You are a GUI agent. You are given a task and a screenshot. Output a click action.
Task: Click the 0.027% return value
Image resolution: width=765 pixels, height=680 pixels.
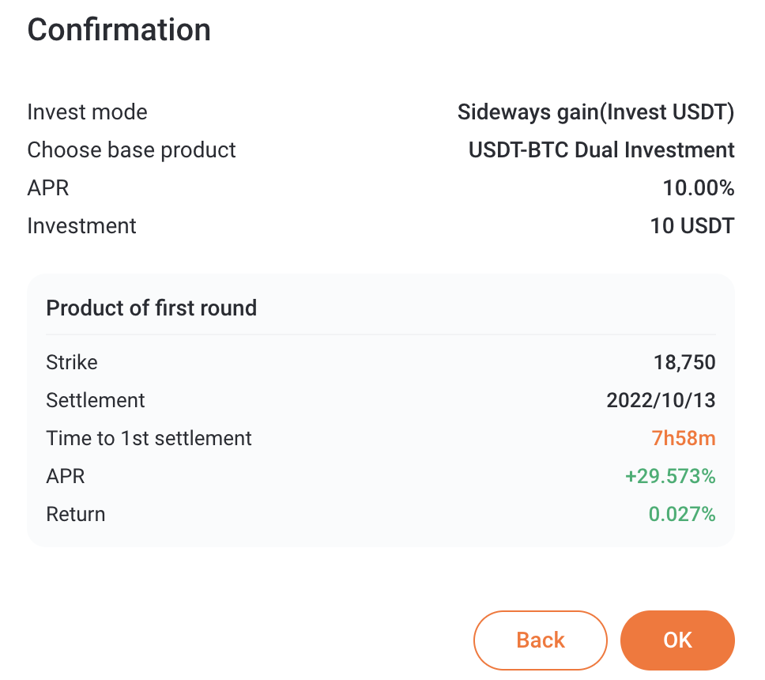pos(681,514)
